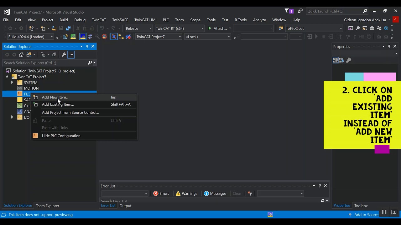Open the <Local> target system dropdown
Viewport: 401px width, 225px height.
pos(208,37)
